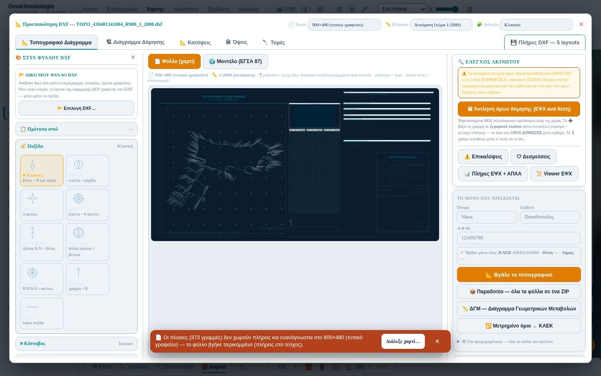Image resolution: width=601 pixels, height=376 pixels.
Task: Choose the κύκλος + ρόμβος compass style
Action: point(88,170)
